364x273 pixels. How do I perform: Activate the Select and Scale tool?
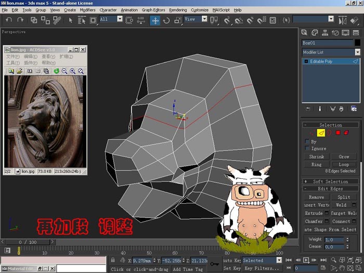pos(178,20)
